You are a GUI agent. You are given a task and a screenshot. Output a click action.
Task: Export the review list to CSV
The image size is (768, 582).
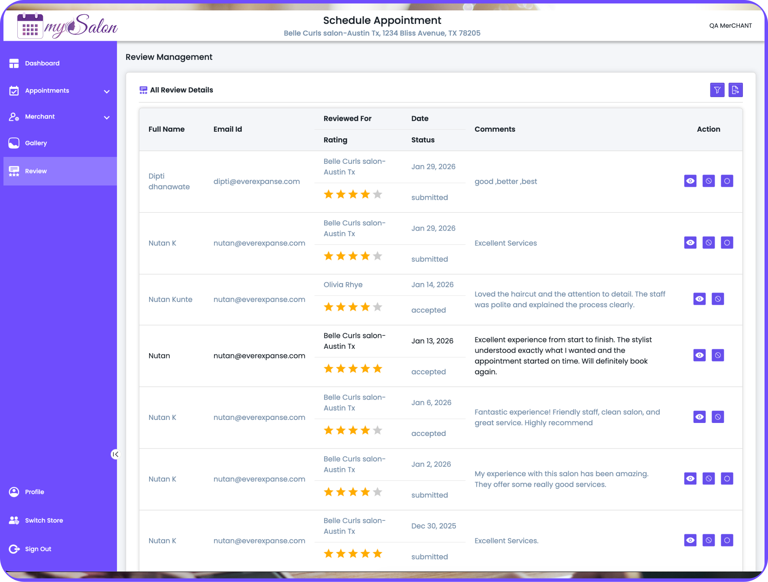point(735,90)
